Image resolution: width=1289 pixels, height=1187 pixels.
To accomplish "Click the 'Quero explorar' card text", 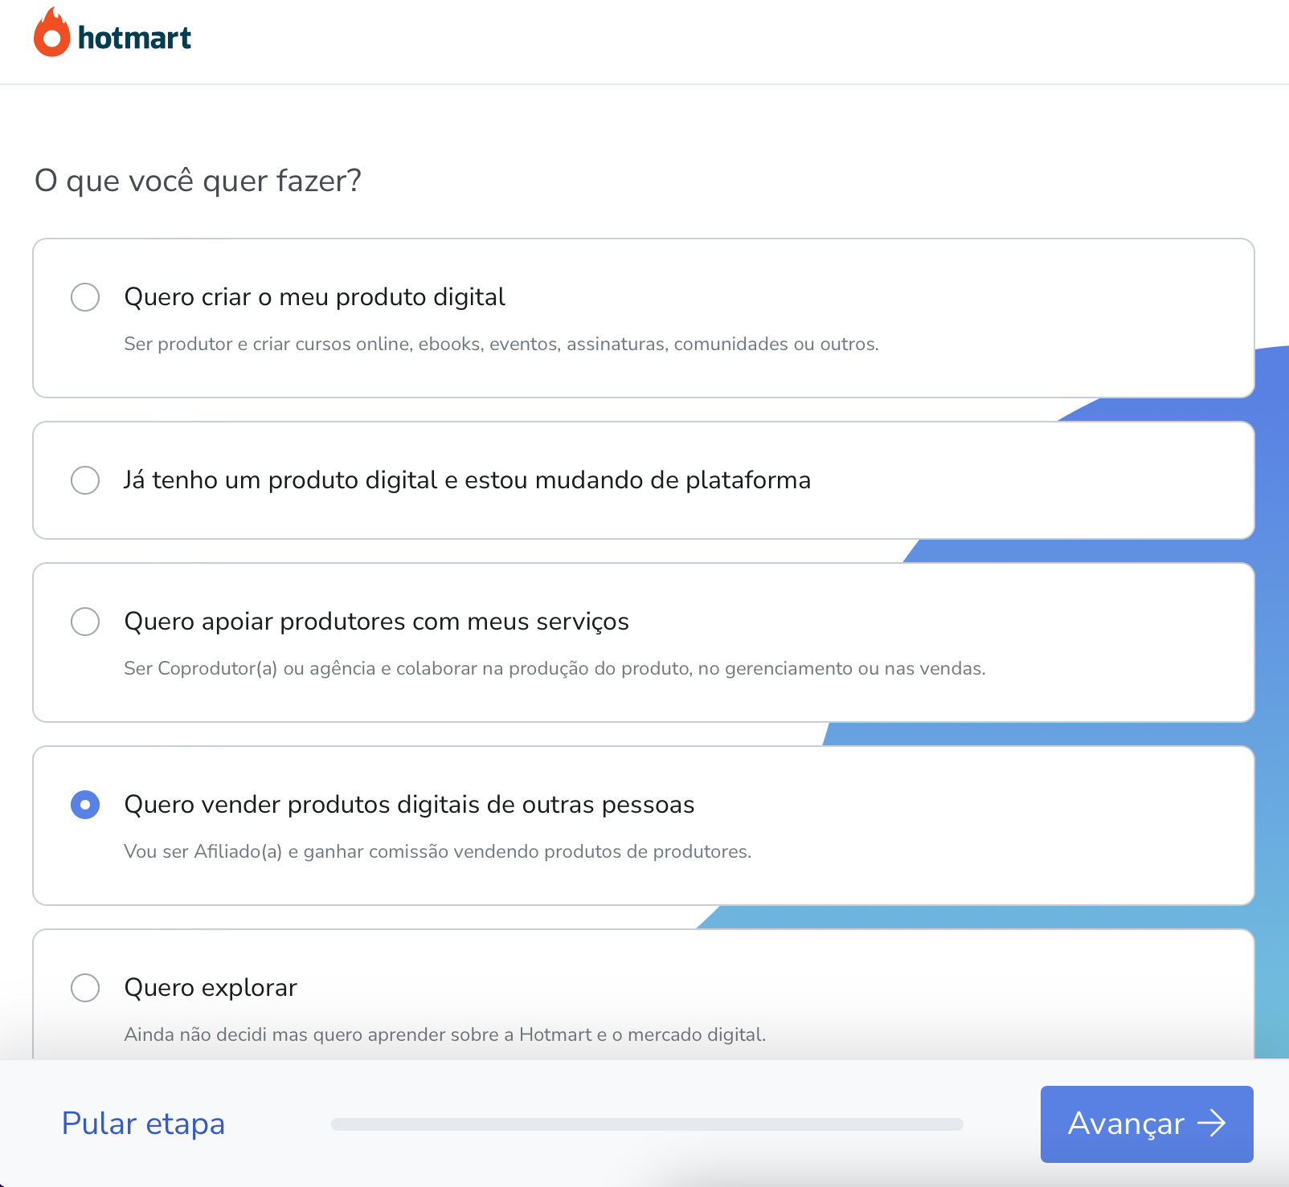I will [211, 988].
